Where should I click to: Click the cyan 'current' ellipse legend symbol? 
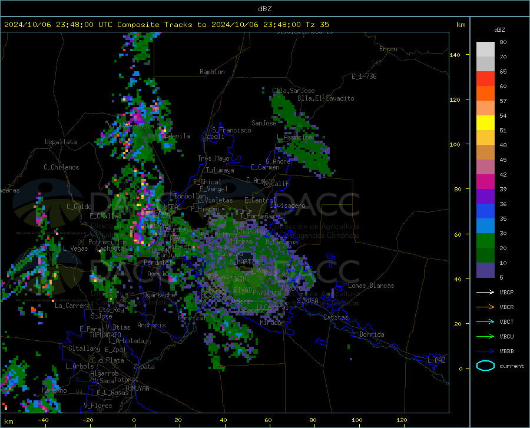point(485,366)
